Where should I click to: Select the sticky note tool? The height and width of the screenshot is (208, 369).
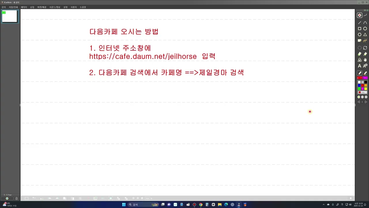pyautogui.click(x=359, y=40)
